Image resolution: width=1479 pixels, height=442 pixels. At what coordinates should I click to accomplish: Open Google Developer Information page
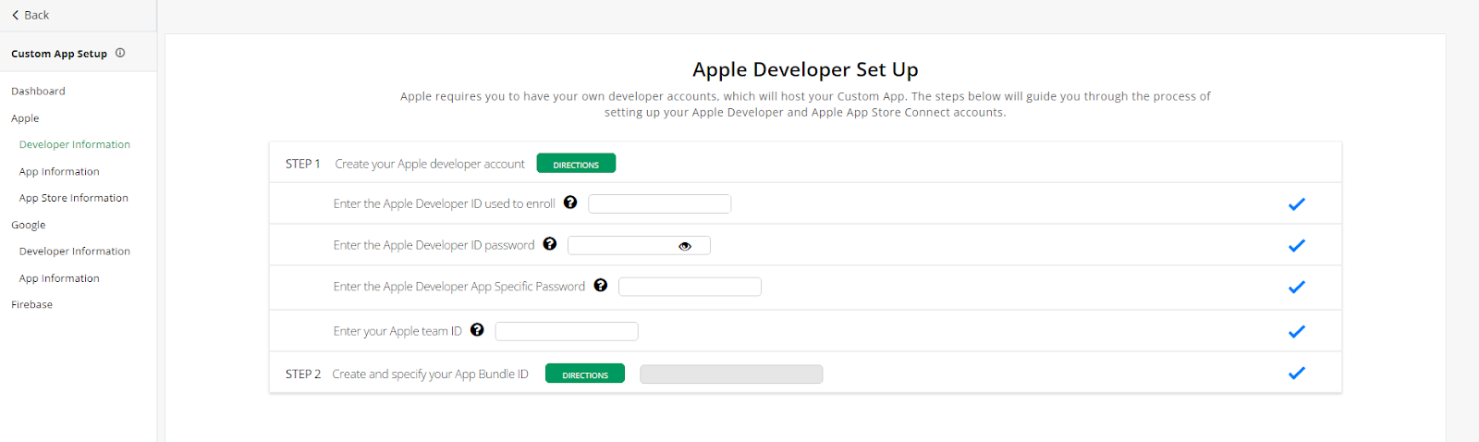(x=75, y=251)
